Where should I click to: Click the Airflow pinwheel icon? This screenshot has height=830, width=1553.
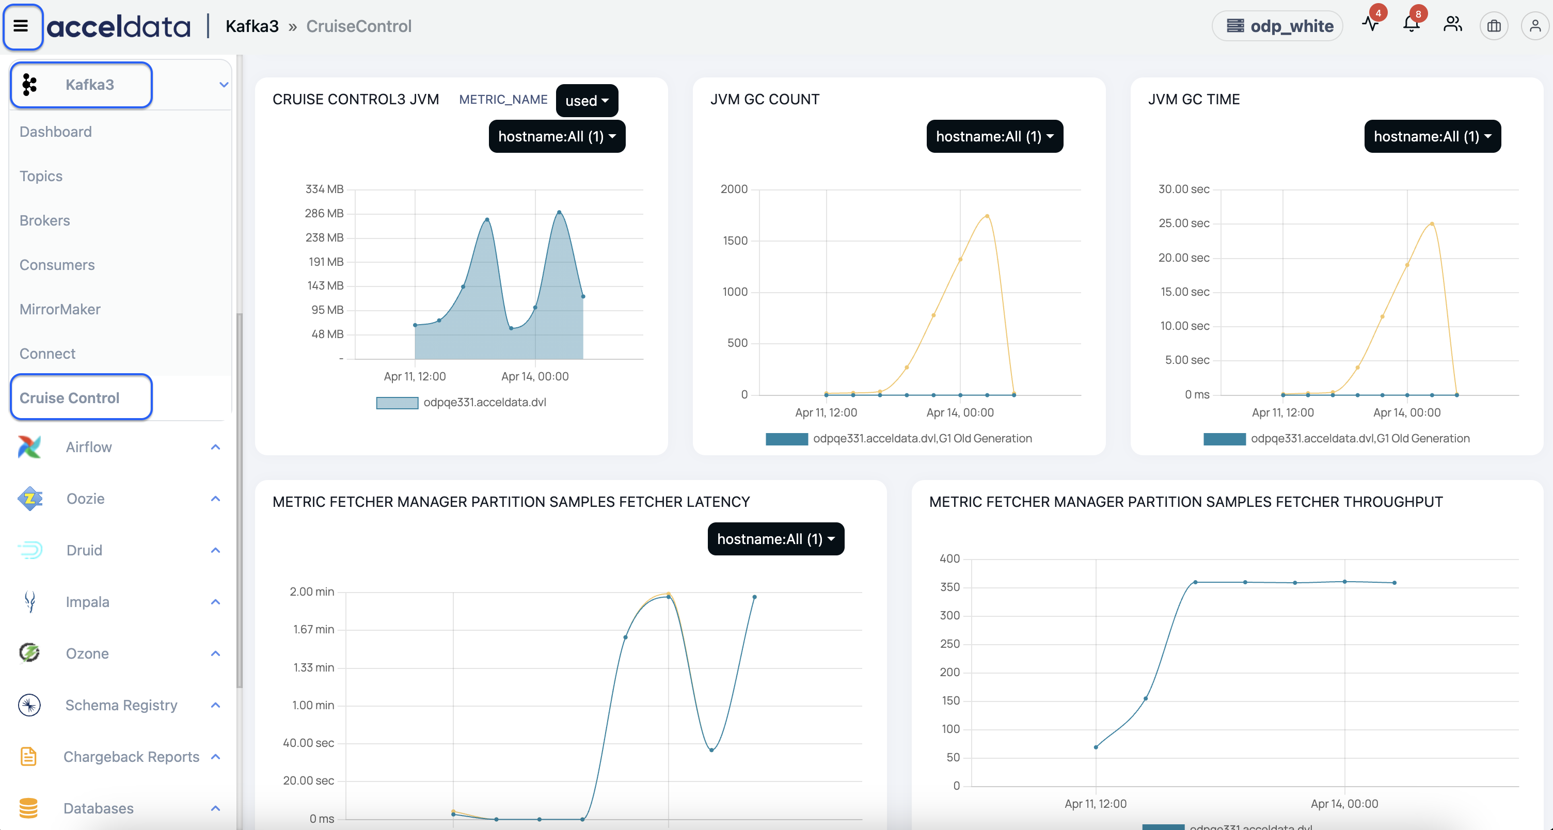(x=29, y=446)
